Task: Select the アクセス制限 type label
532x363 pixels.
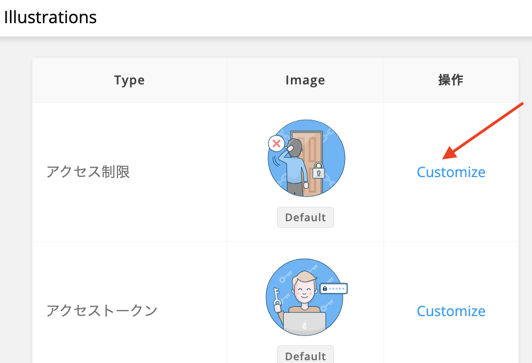Action: [88, 172]
